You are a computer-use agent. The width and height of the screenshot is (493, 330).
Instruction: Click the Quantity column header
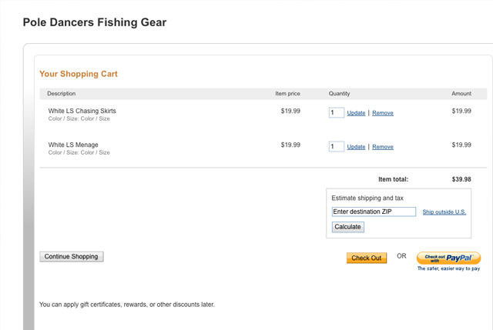click(x=339, y=94)
